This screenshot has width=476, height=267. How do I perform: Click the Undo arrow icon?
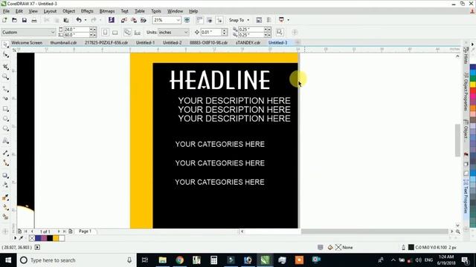click(x=79, y=20)
